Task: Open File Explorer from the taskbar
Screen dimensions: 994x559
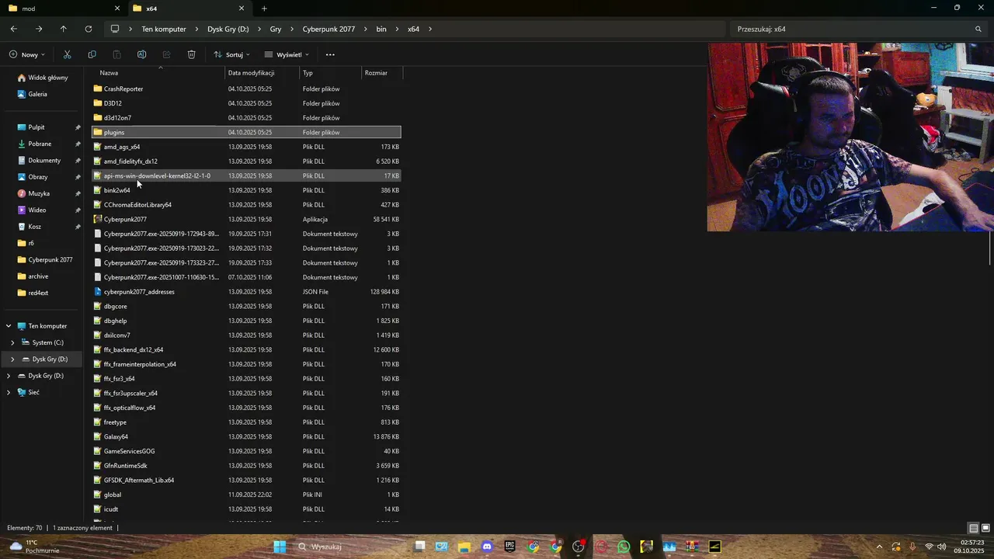Action: tap(464, 547)
